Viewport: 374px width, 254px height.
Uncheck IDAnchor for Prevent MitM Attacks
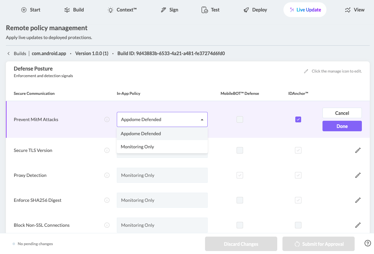coord(298,119)
